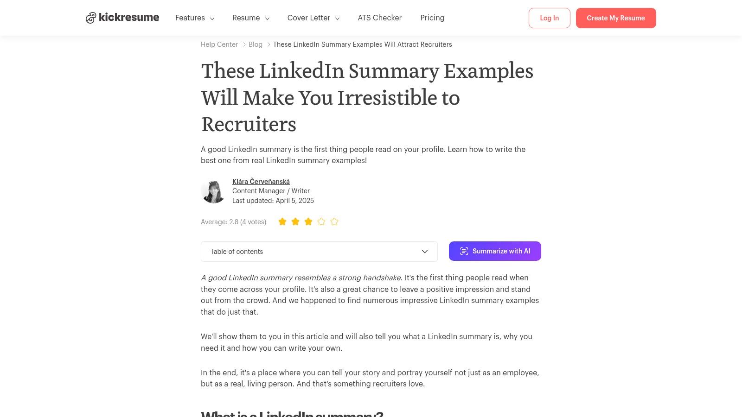The image size is (742, 417).
Task: Toggle the fourth hollow star
Action: click(321, 221)
